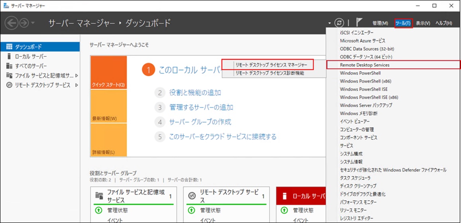
Task: Click the forward navigation arrow
Action: tap(24, 23)
